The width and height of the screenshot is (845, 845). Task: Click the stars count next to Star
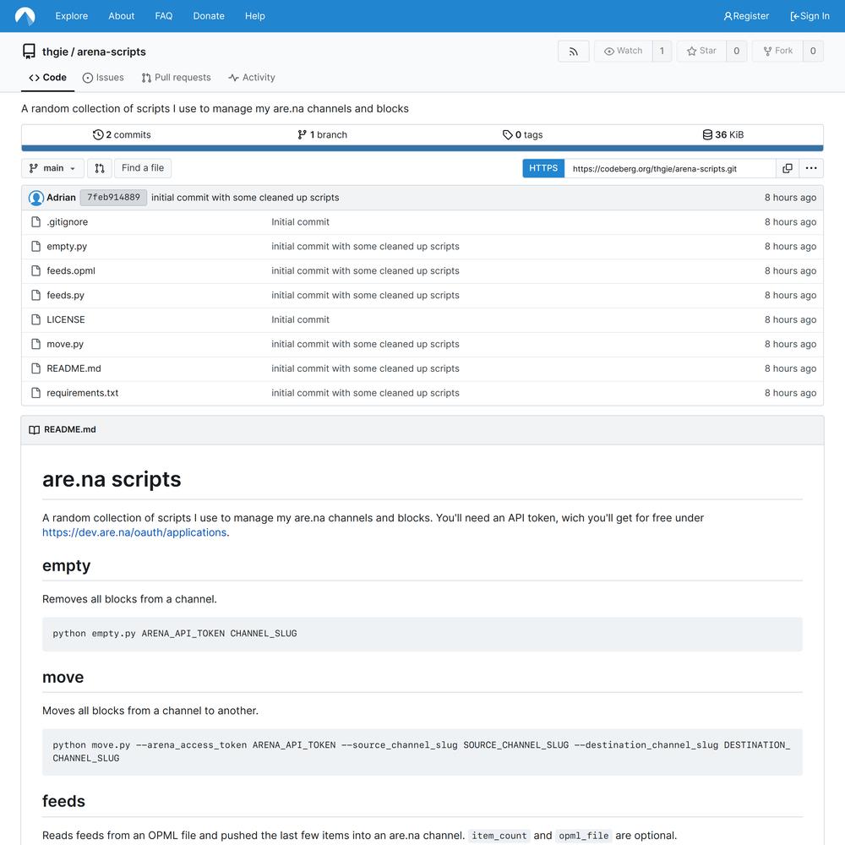tap(737, 52)
